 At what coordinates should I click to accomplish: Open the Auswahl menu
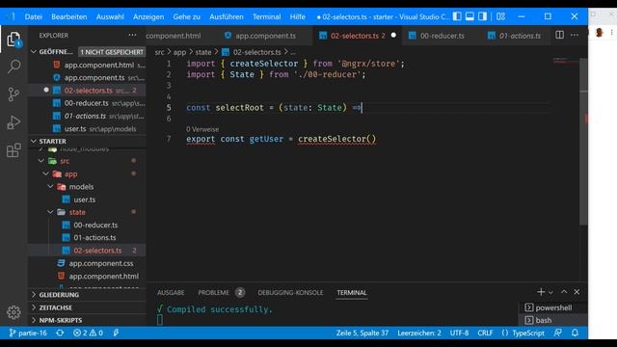(110, 16)
